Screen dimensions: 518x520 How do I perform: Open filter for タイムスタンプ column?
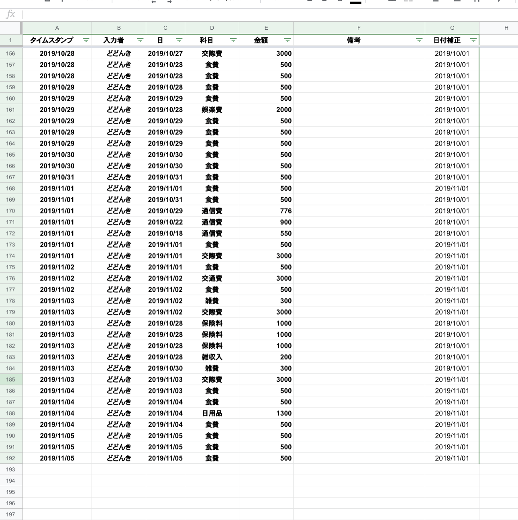pyautogui.click(x=86, y=40)
